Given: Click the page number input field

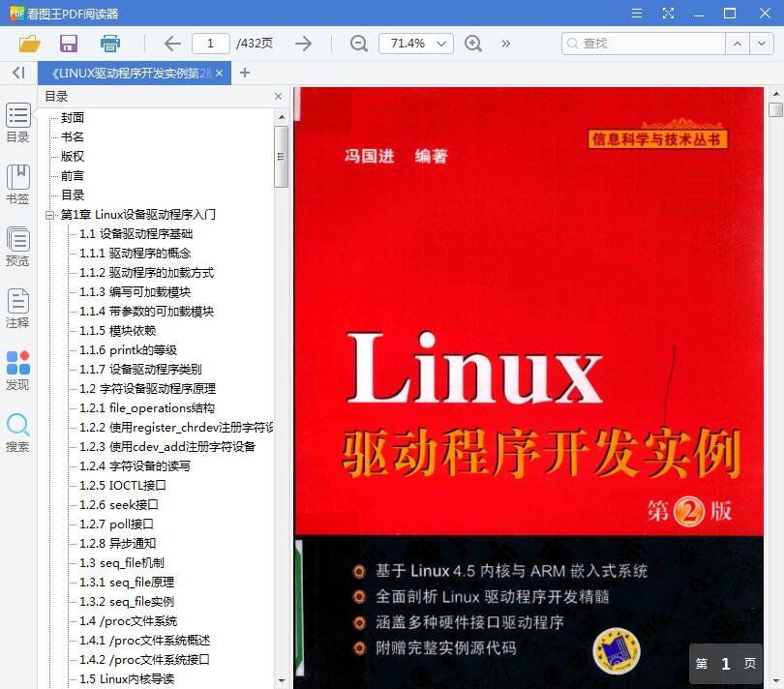Looking at the screenshot, I should tap(210, 44).
